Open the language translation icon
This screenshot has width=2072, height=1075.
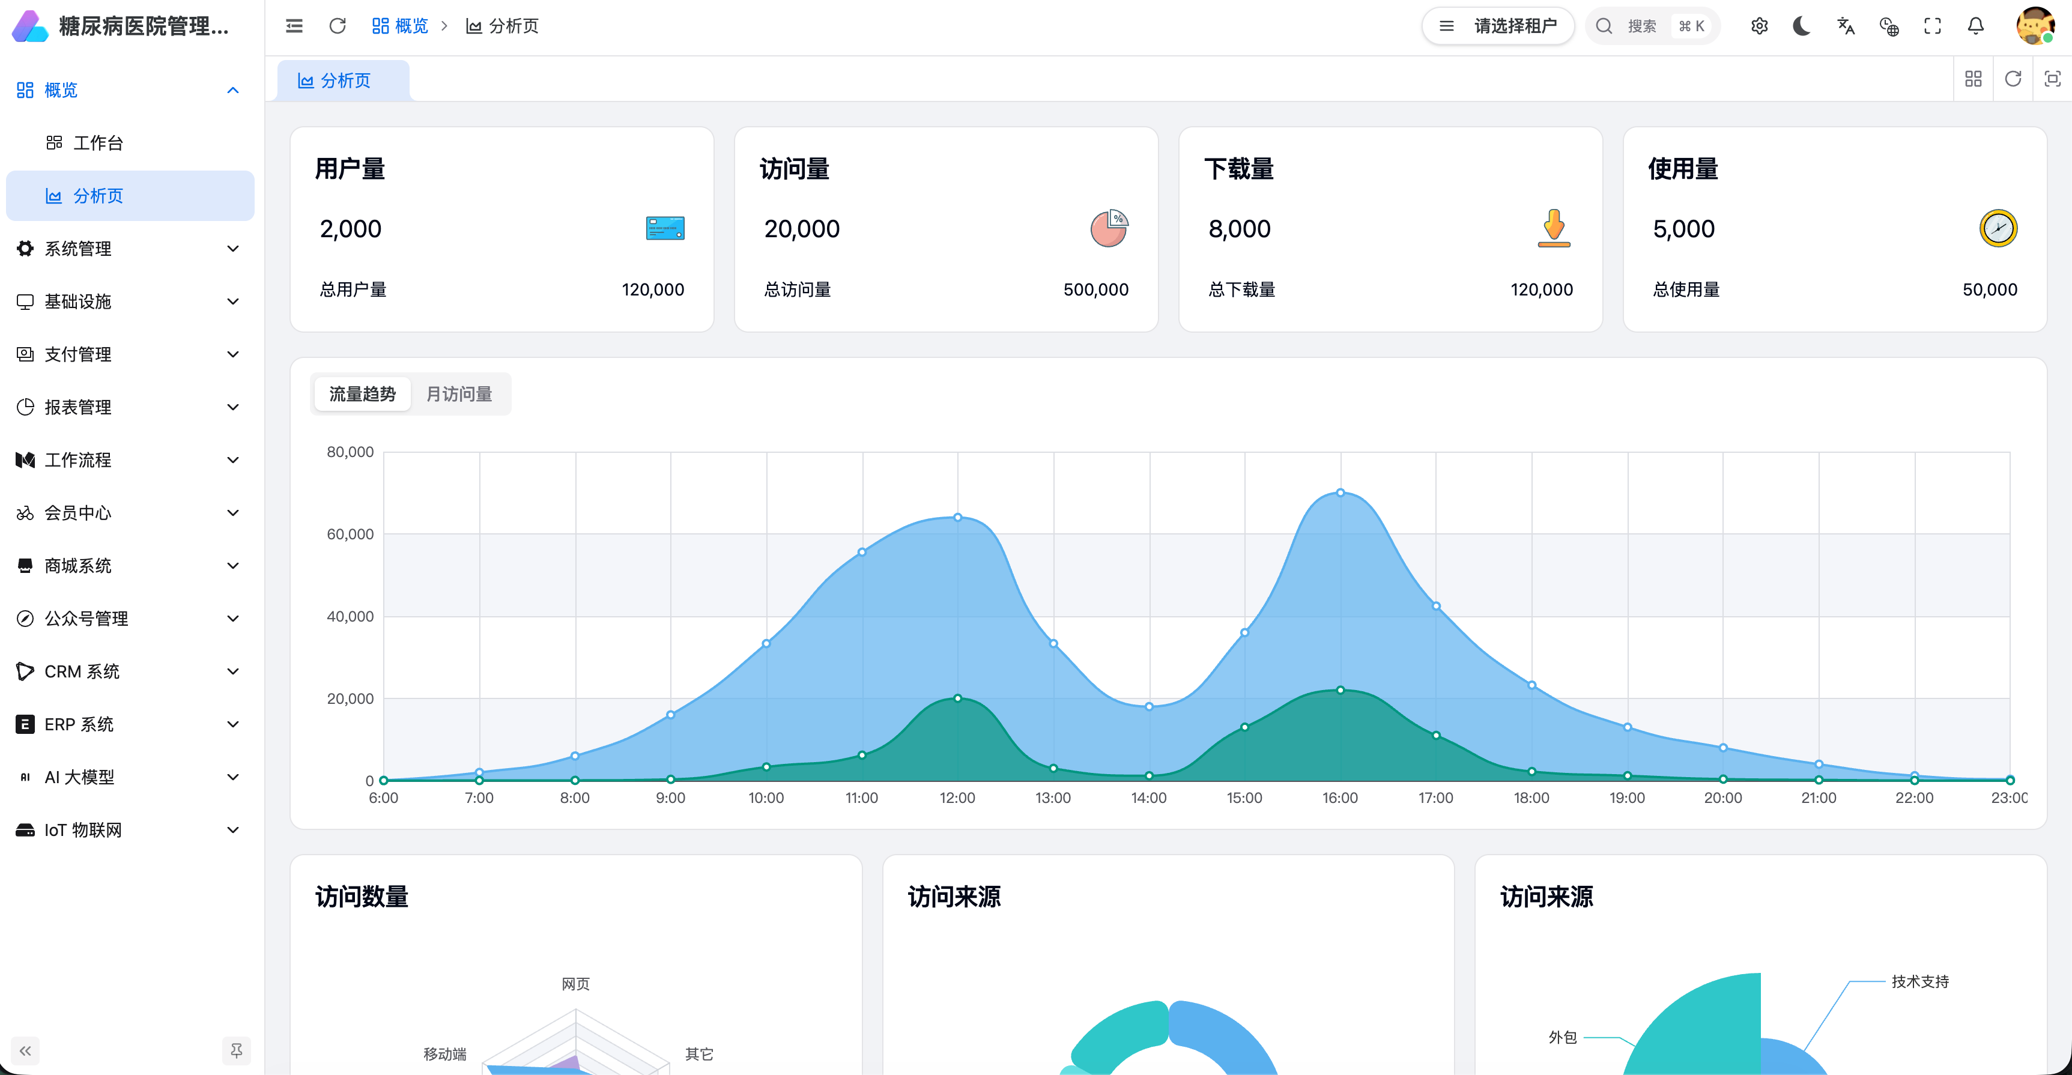[1846, 26]
